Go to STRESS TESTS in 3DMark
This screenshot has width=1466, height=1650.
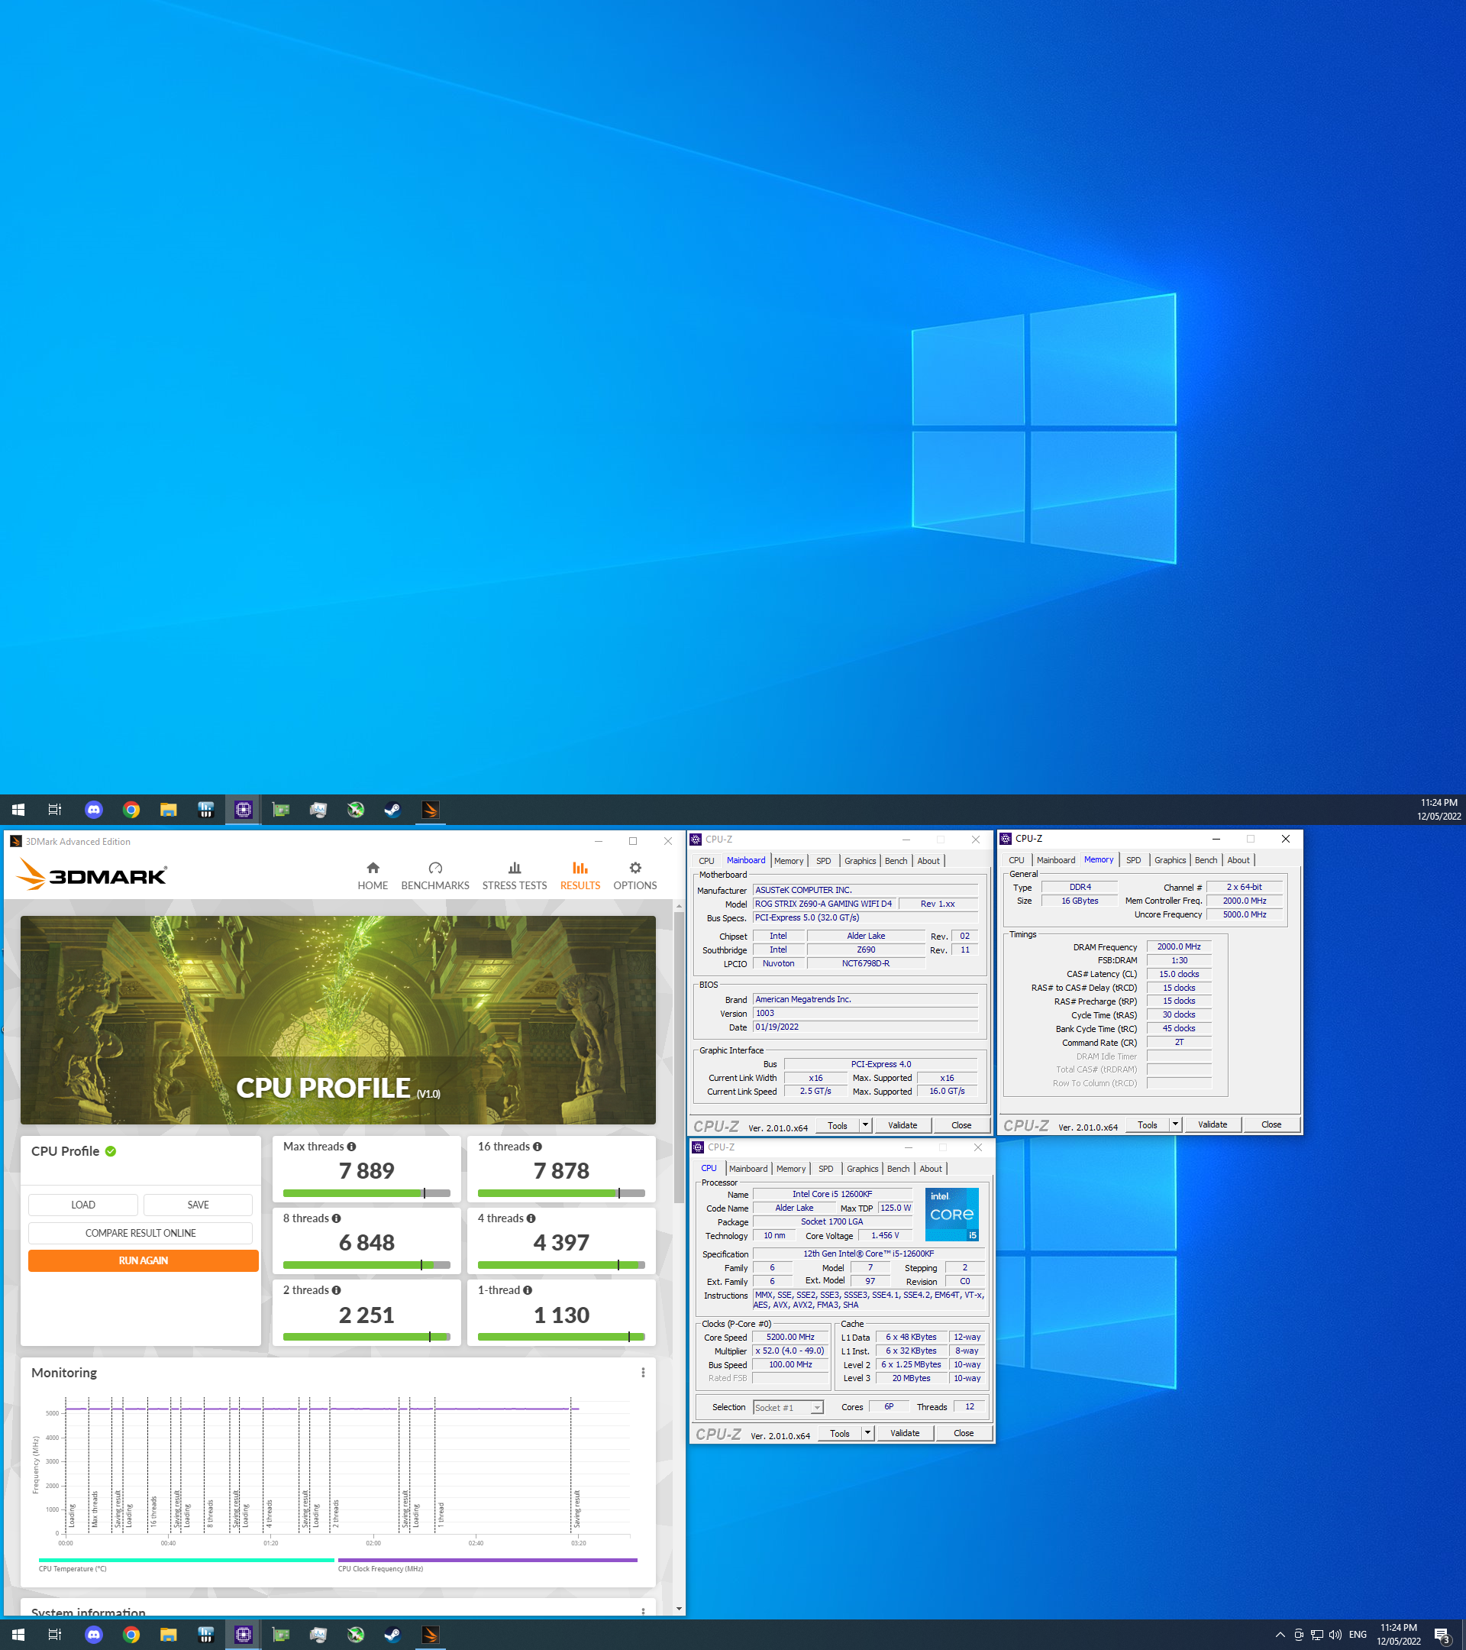click(514, 876)
